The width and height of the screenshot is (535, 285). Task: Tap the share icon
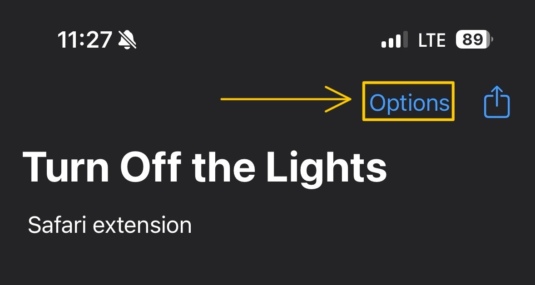[x=497, y=102]
